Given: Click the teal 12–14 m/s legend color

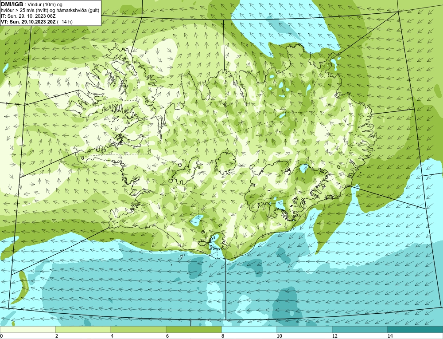Looking at the screenshot, I should coord(360,329).
